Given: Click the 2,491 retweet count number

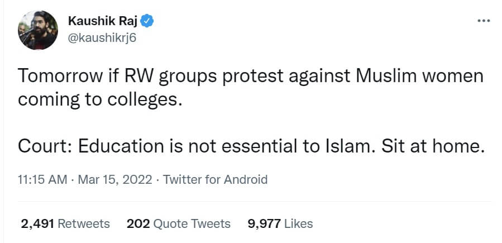Looking at the screenshot, I should point(37,224).
